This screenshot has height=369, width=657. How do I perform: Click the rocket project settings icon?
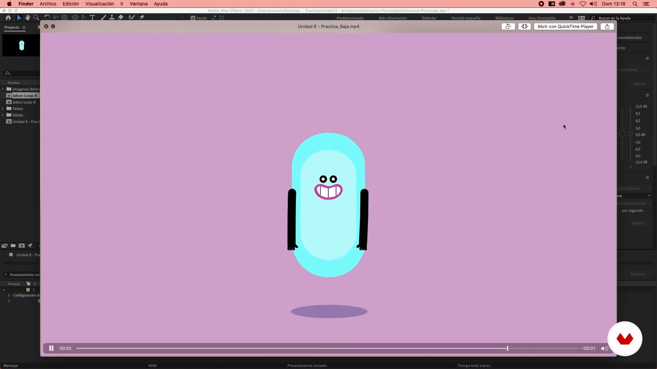point(30,246)
